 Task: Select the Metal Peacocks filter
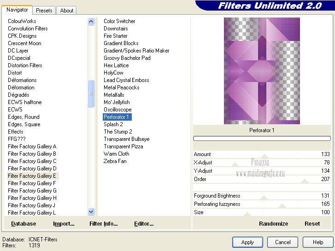122,88
